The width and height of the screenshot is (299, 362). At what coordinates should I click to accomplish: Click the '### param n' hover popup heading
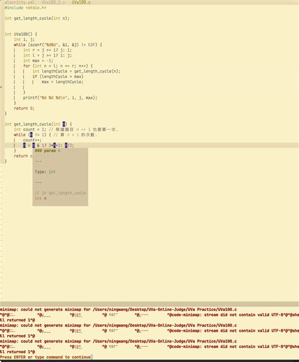[x=47, y=151]
